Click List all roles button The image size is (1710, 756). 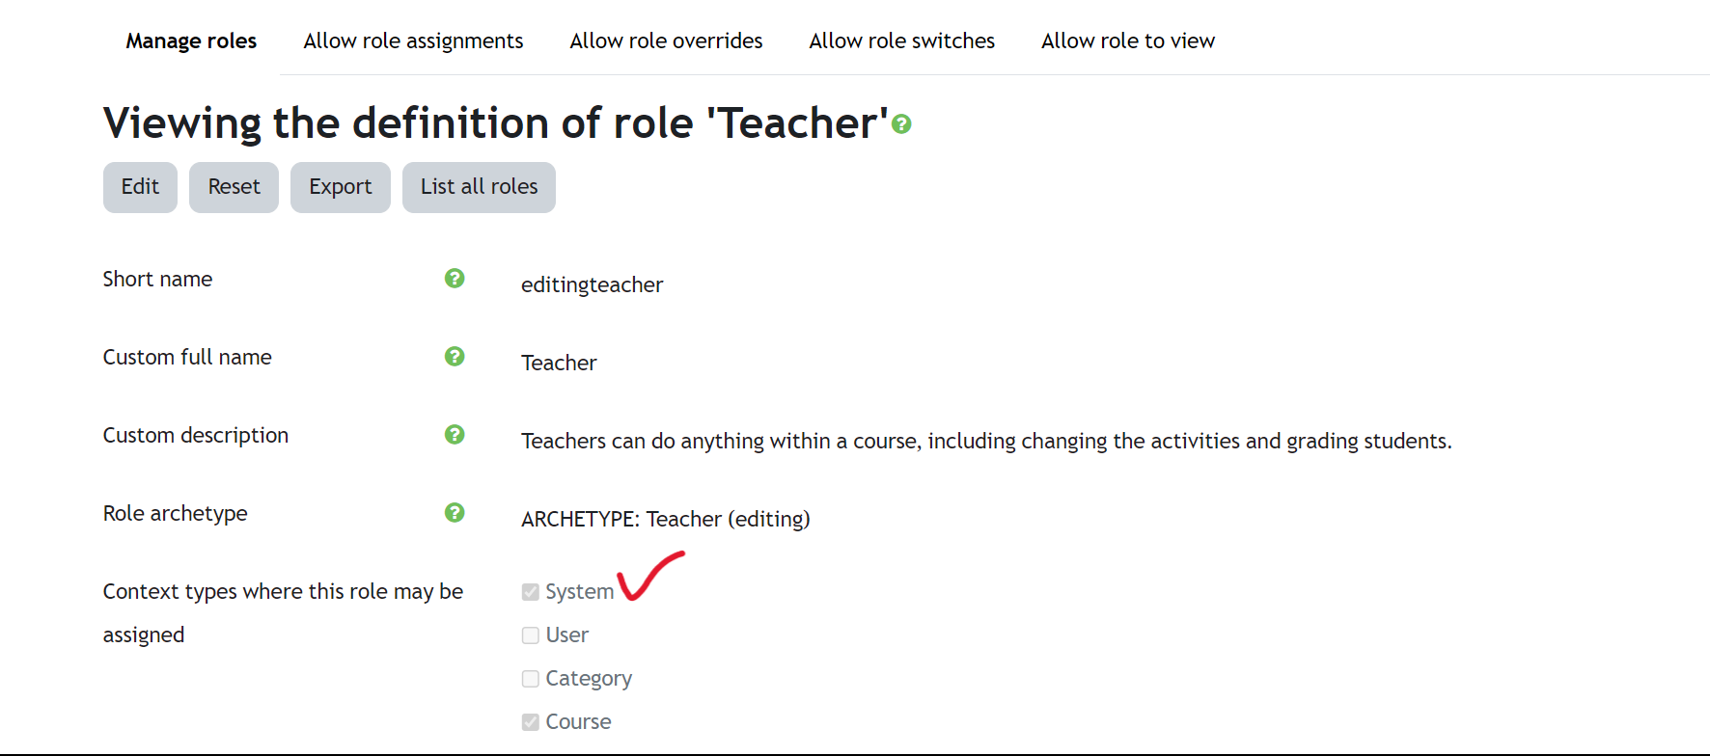pos(479,187)
